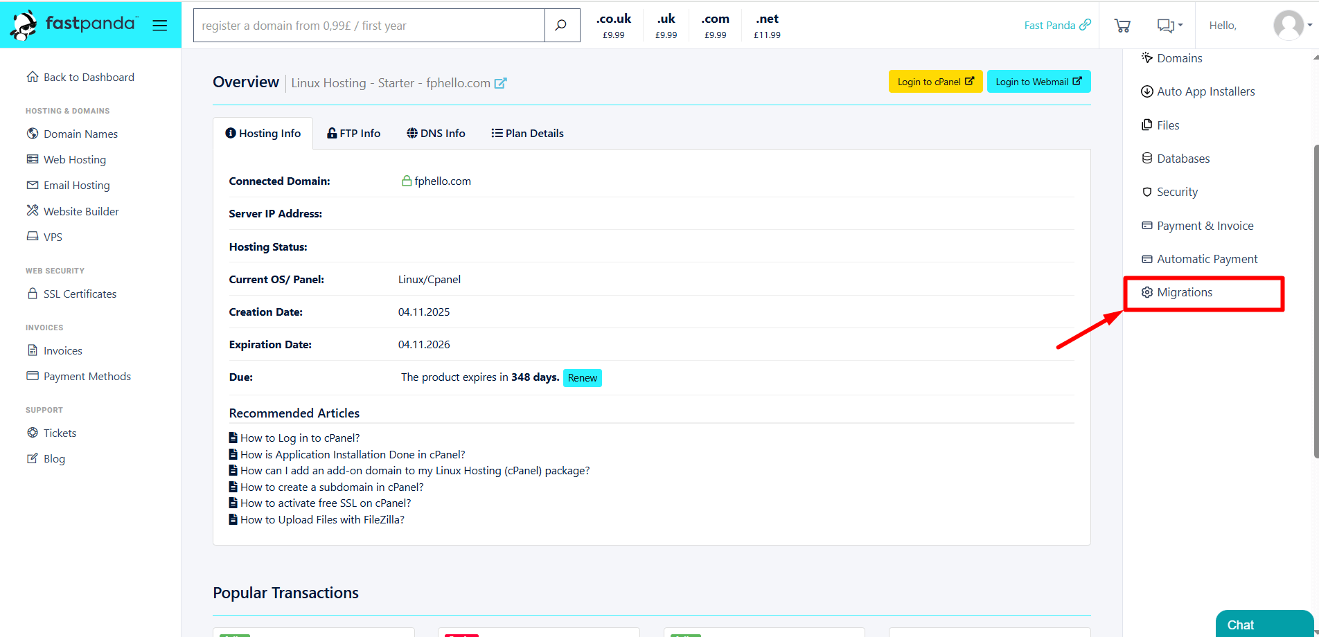Click the Login to Webmail button

tap(1038, 82)
